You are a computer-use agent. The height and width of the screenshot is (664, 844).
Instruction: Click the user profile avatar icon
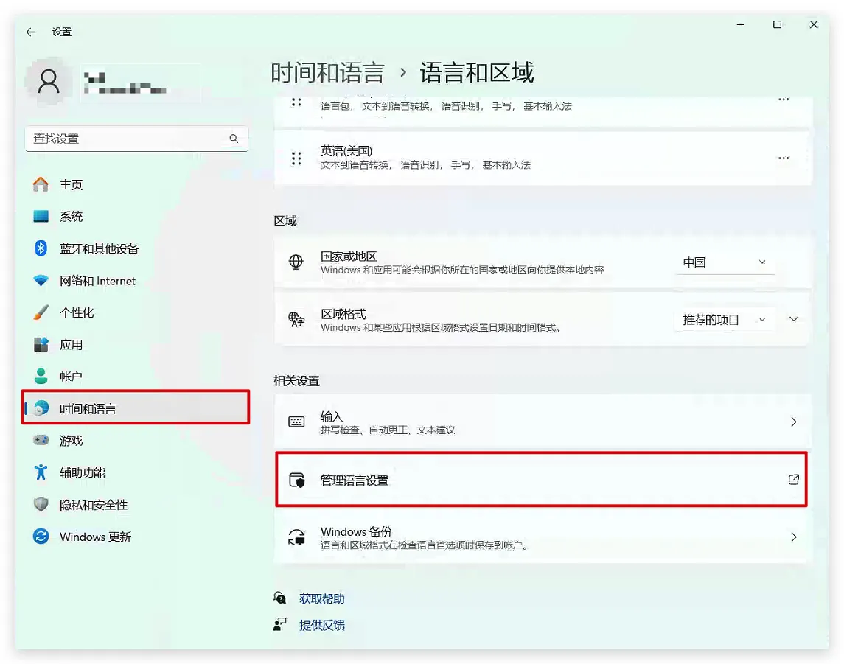click(49, 82)
